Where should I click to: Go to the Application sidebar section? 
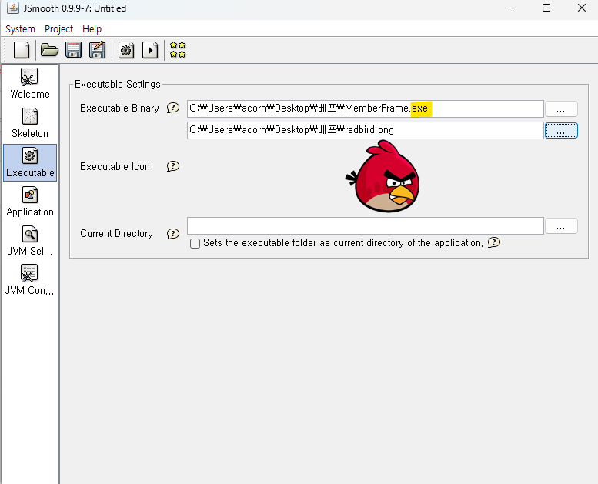30,202
